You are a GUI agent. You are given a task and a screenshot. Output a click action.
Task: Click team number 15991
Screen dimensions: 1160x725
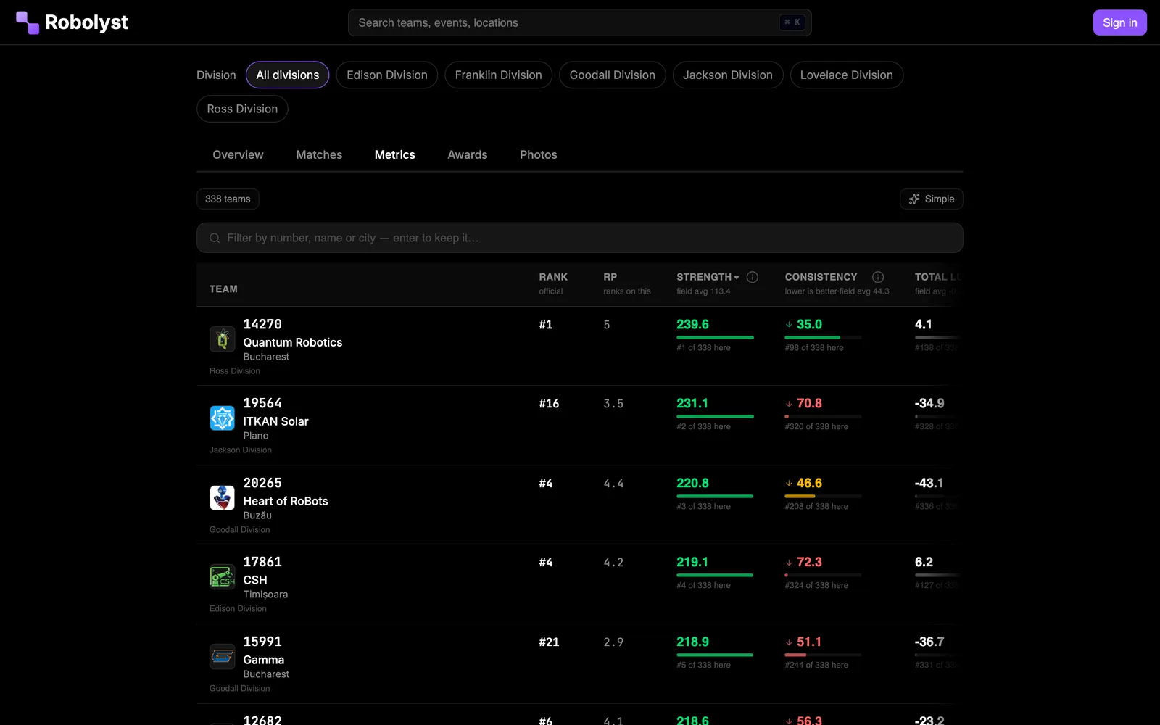262,642
